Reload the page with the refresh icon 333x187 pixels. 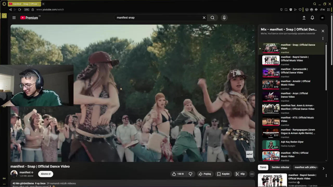(20, 10)
